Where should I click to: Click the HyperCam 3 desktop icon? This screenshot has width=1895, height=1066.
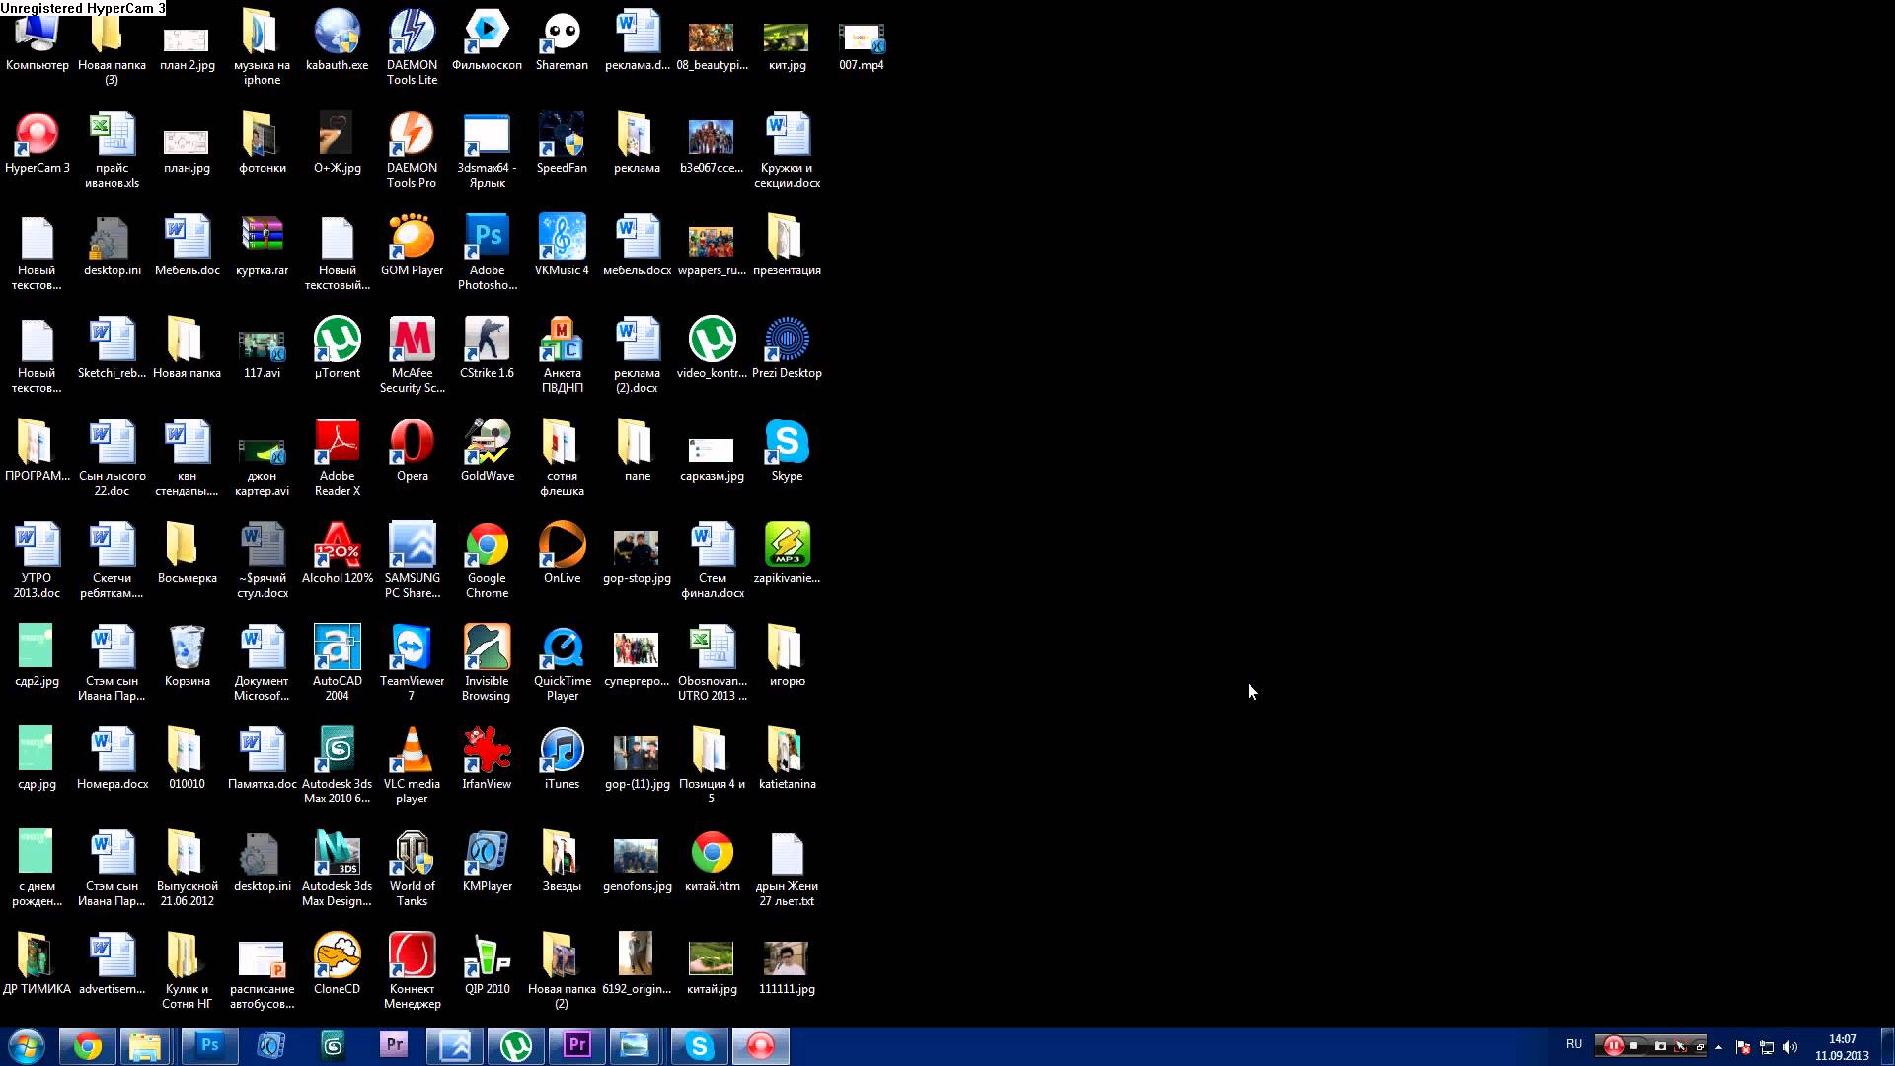coord(37,142)
